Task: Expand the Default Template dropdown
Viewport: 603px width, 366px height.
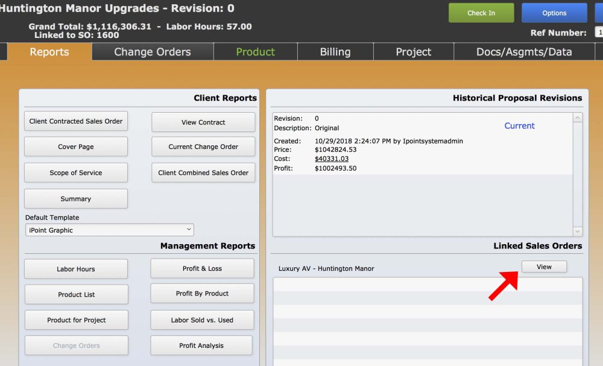Action: click(x=110, y=230)
